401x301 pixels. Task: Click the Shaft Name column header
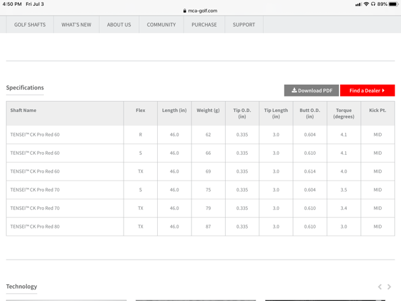(x=23, y=111)
